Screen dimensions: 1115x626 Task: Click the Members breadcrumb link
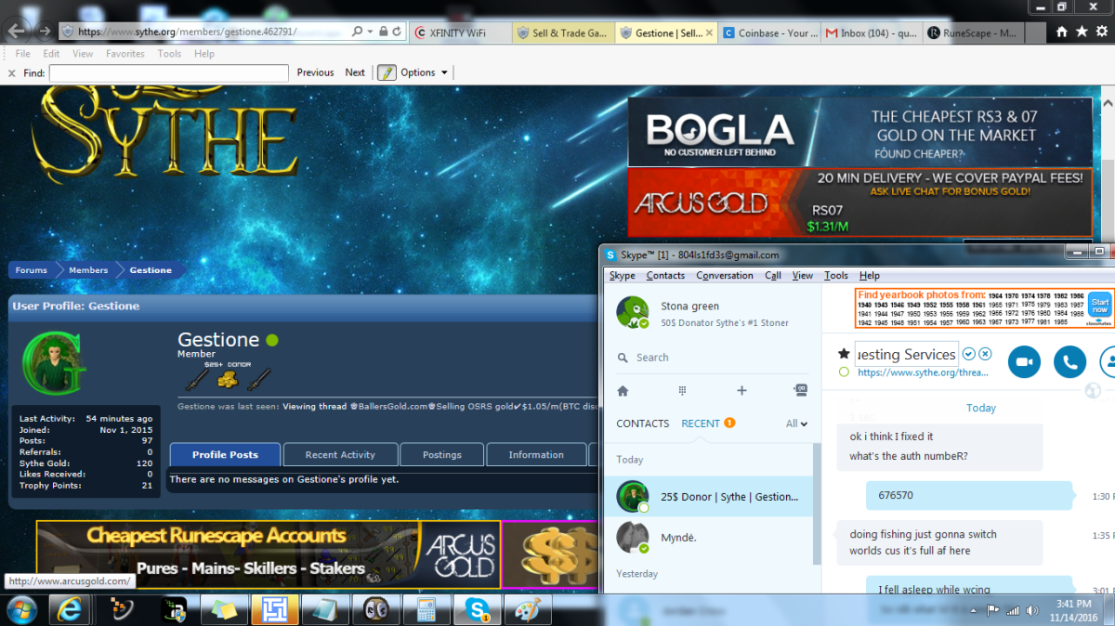point(88,270)
